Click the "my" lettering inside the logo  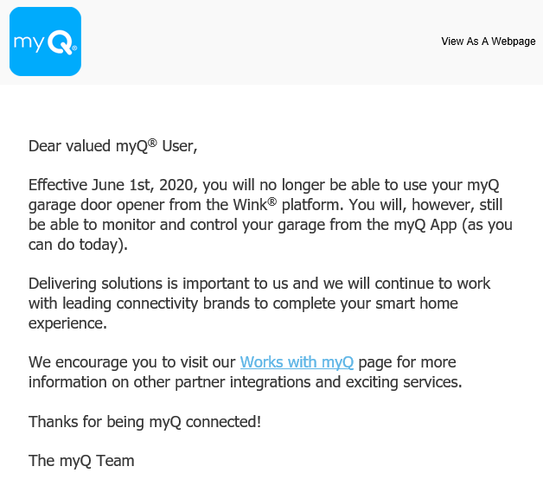(x=29, y=43)
